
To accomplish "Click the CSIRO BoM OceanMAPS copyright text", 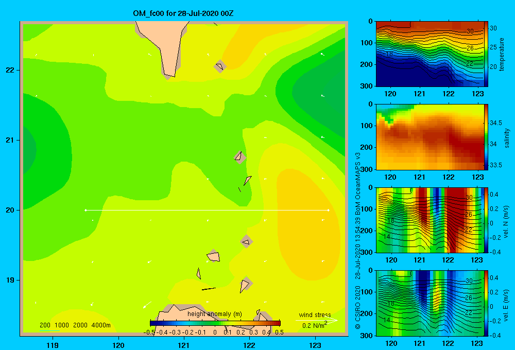I will pos(358,241).
